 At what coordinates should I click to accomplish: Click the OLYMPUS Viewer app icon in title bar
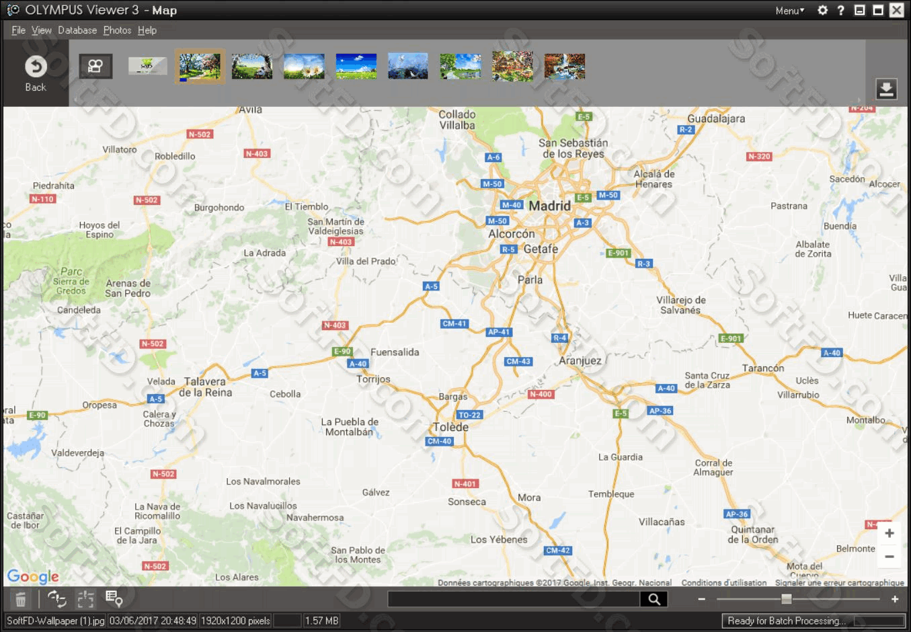coord(13,9)
